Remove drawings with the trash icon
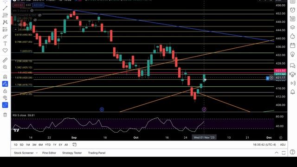Screen dimensions: 297x167 (x=5, y=115)
